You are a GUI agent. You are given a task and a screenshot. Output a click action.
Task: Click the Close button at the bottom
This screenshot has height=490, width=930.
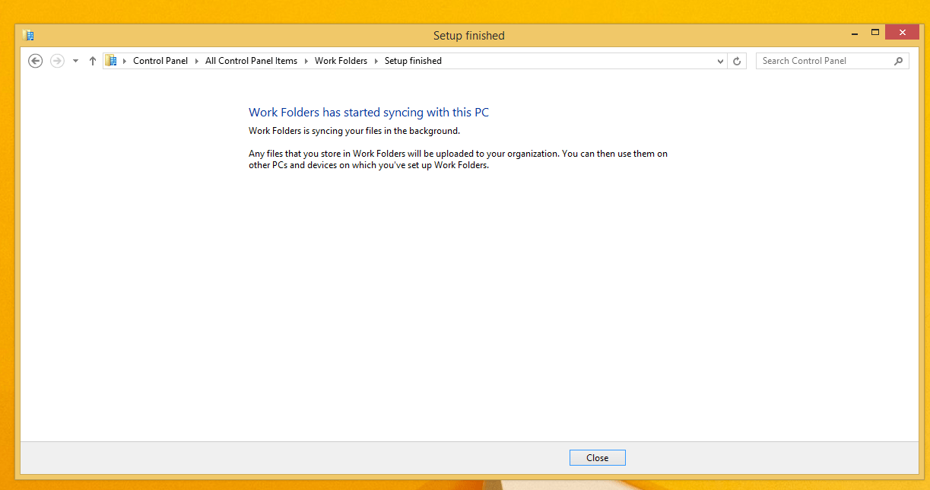pyautogui.click(x=597, y=457)
